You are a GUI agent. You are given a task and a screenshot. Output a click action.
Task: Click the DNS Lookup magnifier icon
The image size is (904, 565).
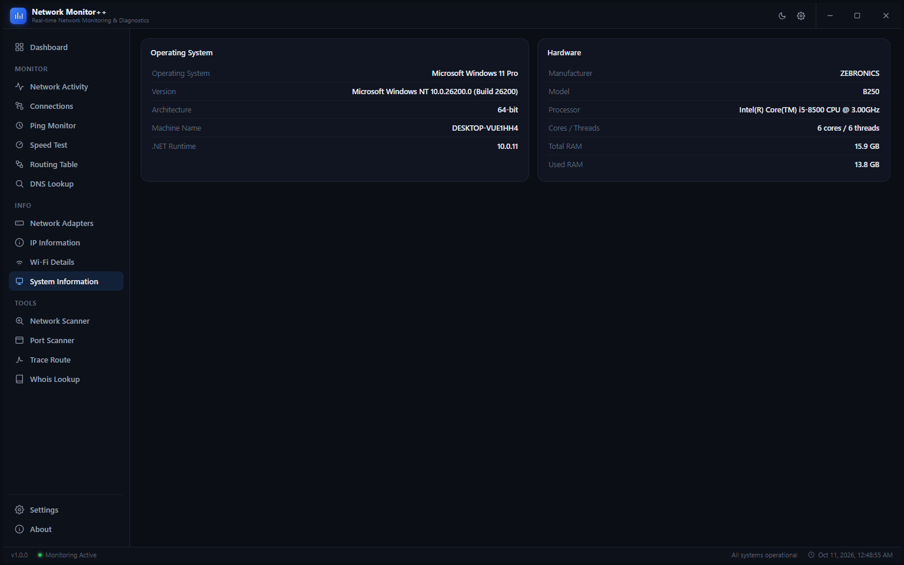(x=19, y=184)
